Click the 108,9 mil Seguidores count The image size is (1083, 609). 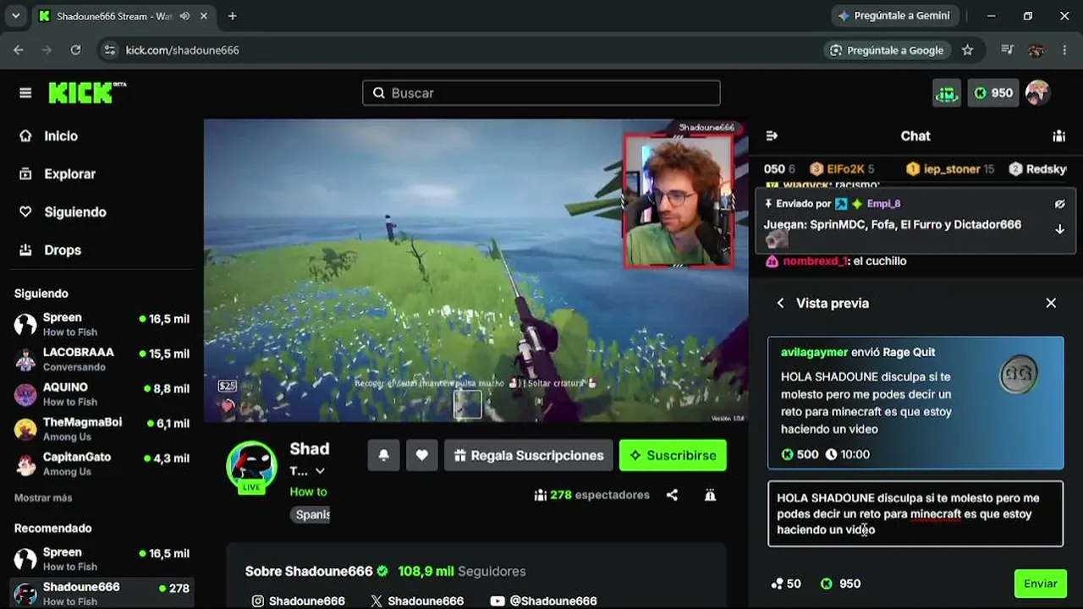pos(461,572)
